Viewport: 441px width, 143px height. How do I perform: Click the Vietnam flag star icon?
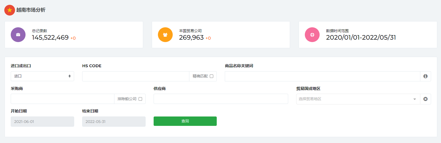pos(10,10)
